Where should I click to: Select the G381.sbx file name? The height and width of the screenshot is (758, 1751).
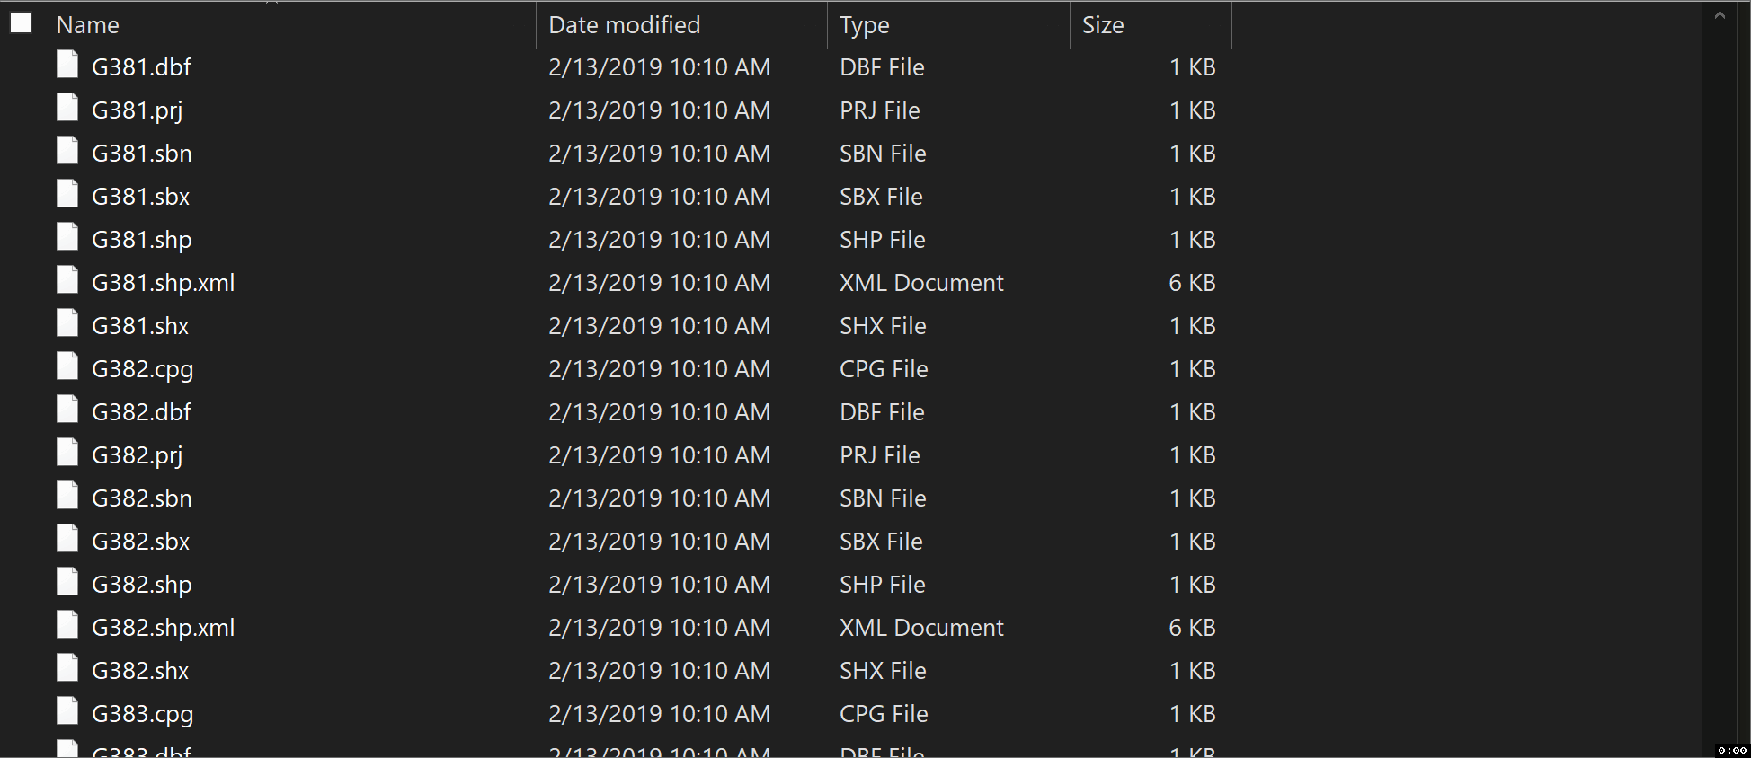click(140, 197)
